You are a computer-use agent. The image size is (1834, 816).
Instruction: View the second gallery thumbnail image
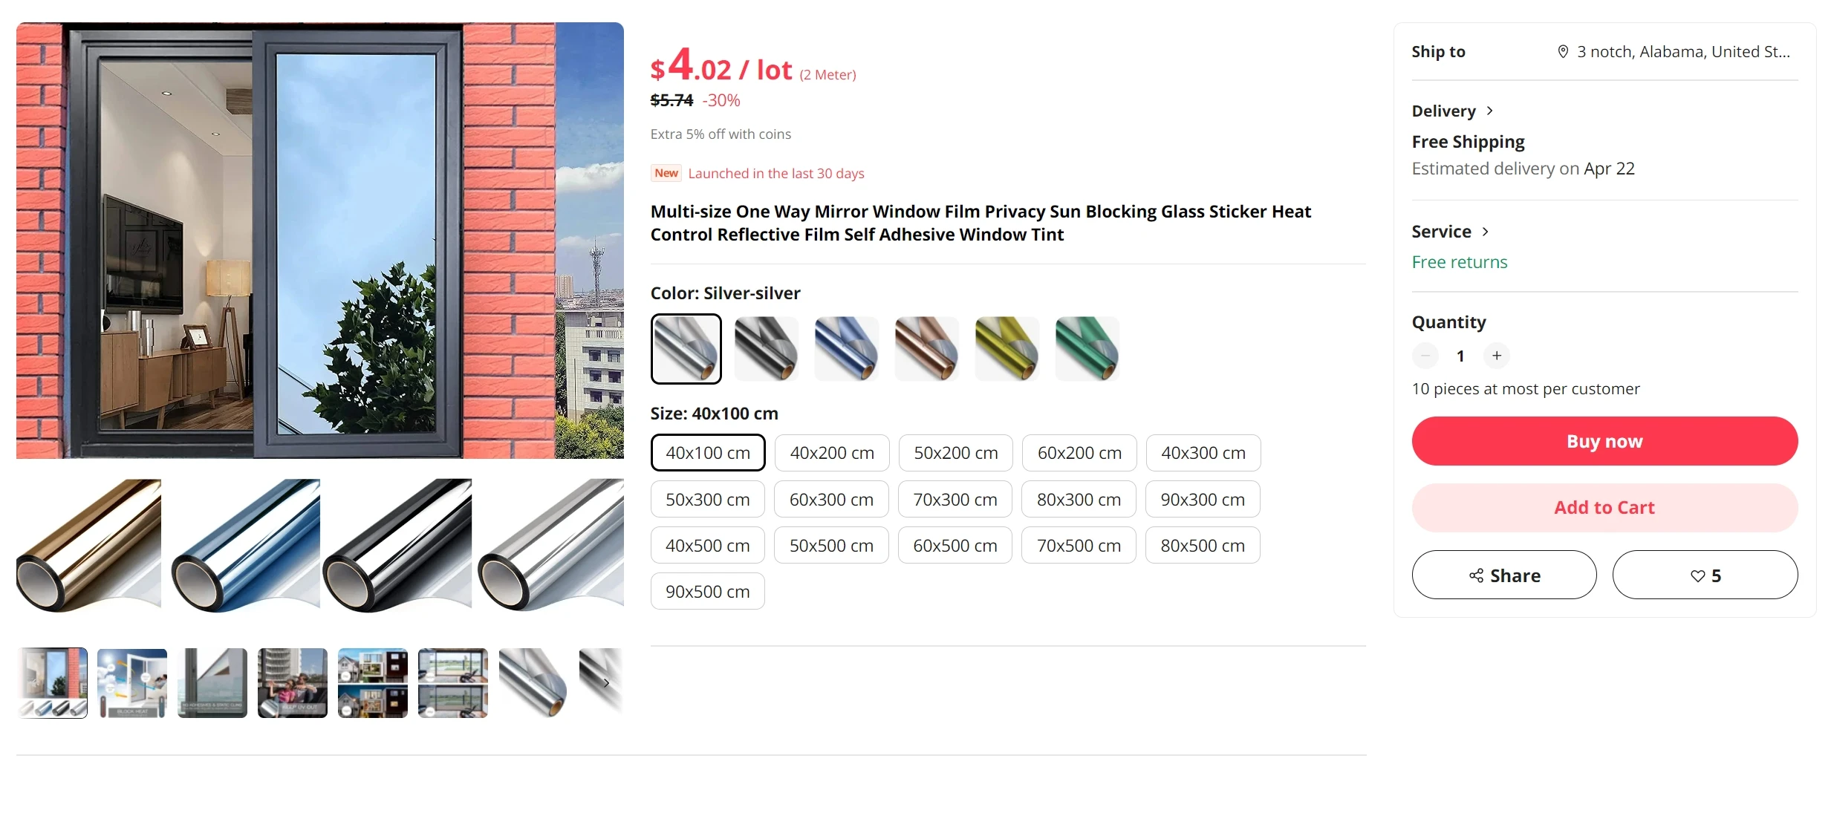coord(132,683)
